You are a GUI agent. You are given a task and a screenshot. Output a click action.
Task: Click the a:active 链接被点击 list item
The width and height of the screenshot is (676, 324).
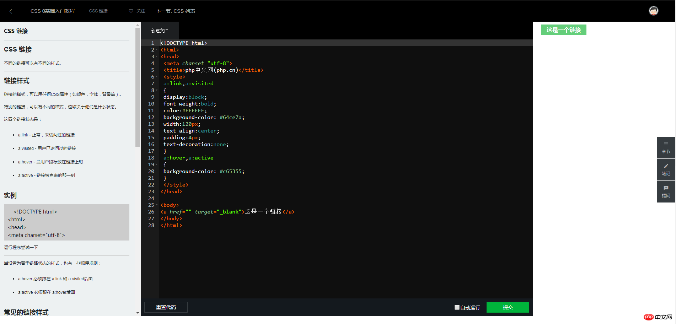(47, 175)
